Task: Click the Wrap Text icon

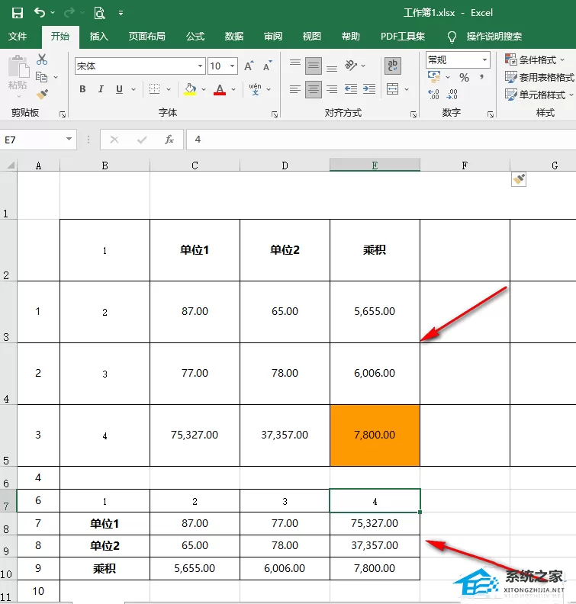Action: click(x=393, y=66)
